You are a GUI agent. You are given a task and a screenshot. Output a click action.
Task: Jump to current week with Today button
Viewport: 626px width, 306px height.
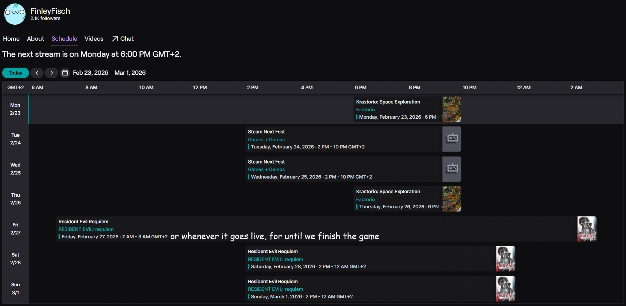click(x=16, y=73)
